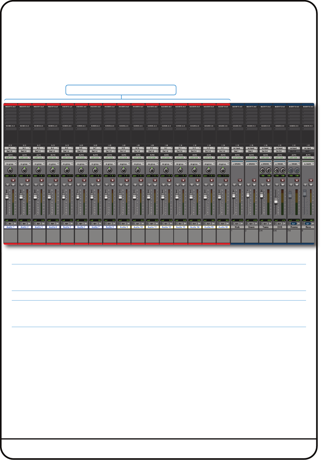Click the 7-8 comments text on Rooms

289,231
